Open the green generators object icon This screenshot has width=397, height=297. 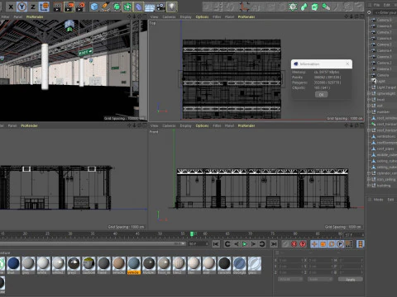click(x=117, y=7)
